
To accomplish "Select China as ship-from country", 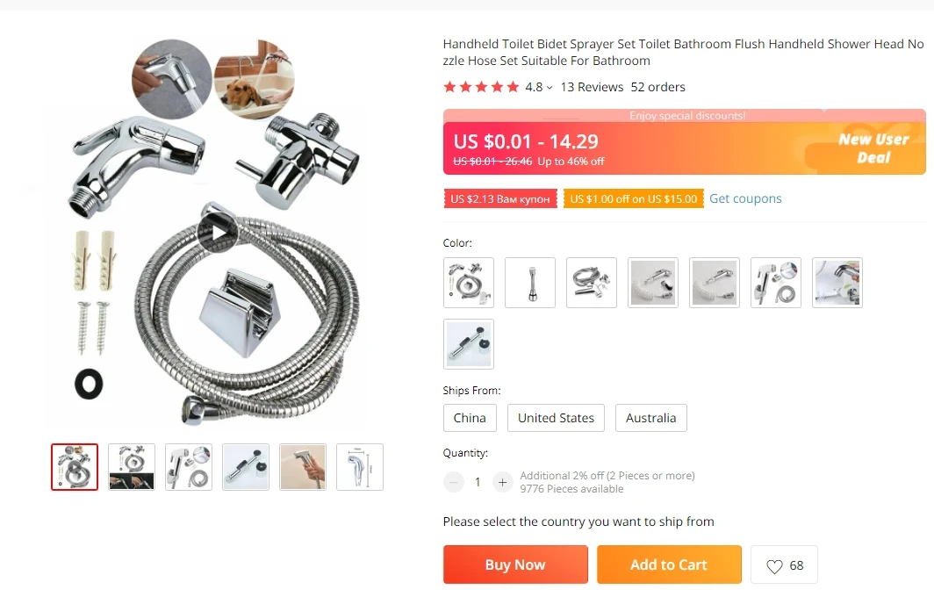I will tap(470, 418).
